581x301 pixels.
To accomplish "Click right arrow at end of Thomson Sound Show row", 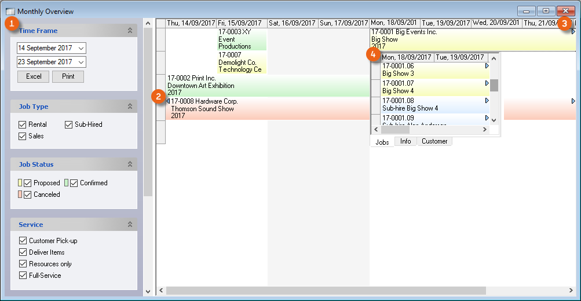I will [573, 101].
